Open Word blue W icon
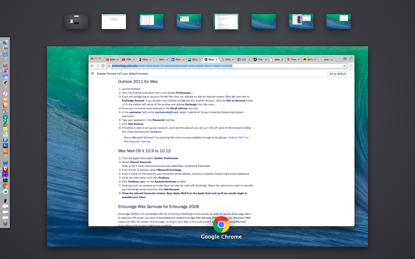The height and width of the screenshot is (259, 415). pyautogui.click(x=5, y=163)
